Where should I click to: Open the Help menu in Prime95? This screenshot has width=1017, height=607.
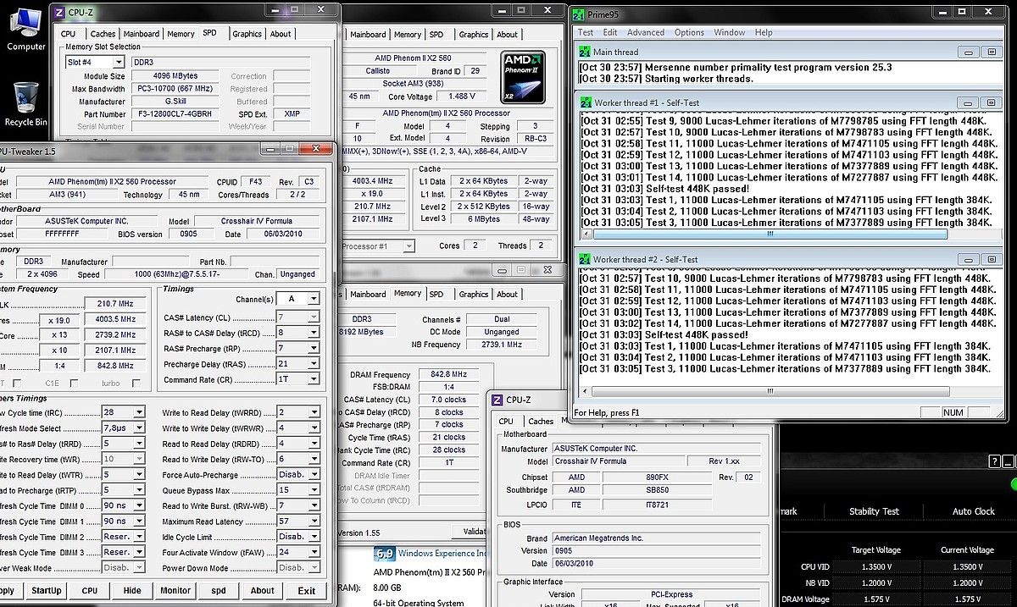coord(764,32)
